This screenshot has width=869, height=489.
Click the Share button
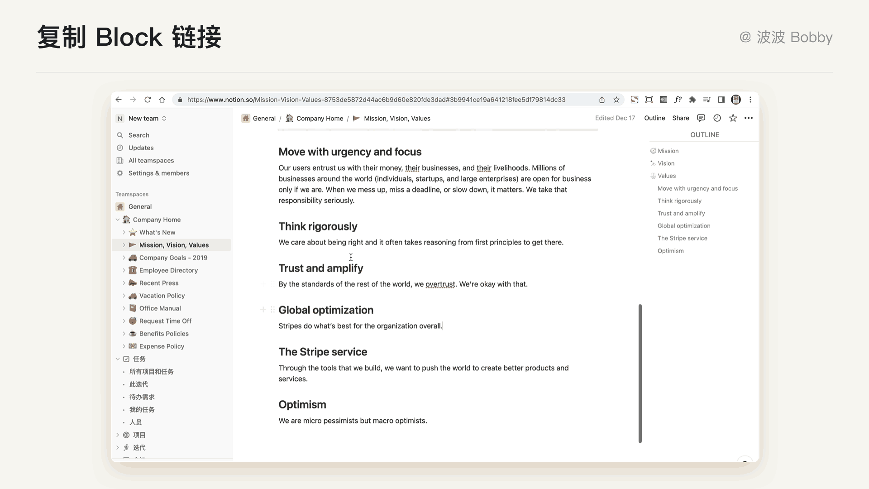point(680,118)
